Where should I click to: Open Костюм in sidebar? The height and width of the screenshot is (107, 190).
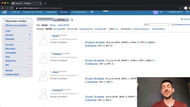pos(9,35)
